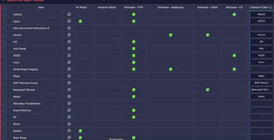Open Arla contract calendar link
Screen dimensions: 274x140
(x=261, y=48)
